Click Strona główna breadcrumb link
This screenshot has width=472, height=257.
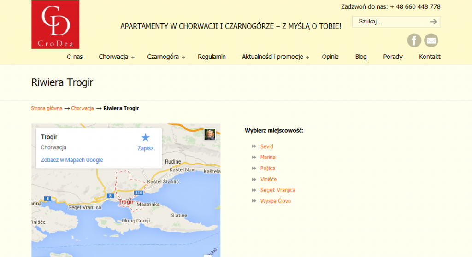[47, 108]
